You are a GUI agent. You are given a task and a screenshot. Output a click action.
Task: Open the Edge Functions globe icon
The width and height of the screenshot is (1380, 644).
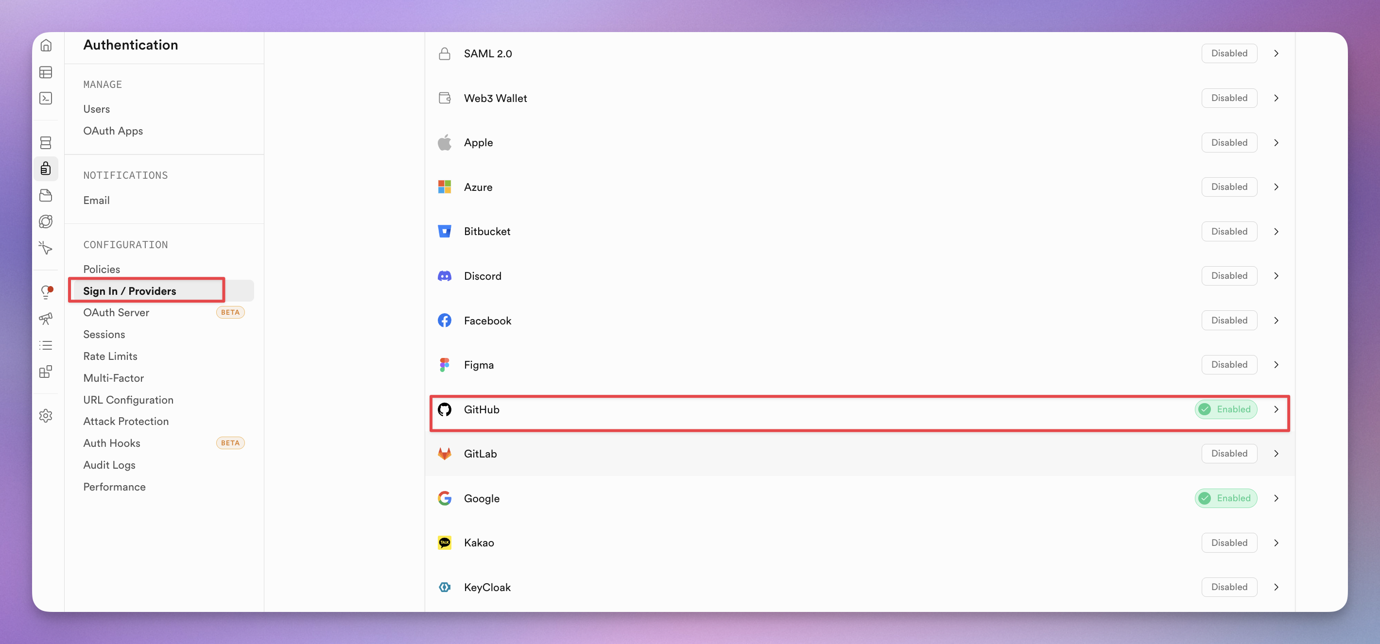point(46,221)
